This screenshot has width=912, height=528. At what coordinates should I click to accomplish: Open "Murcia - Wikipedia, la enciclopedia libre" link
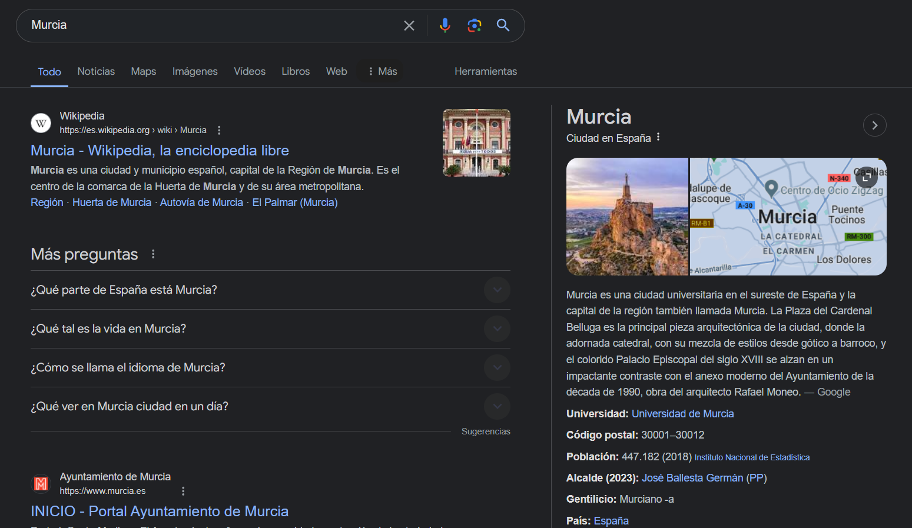click(x=160, y=150)
